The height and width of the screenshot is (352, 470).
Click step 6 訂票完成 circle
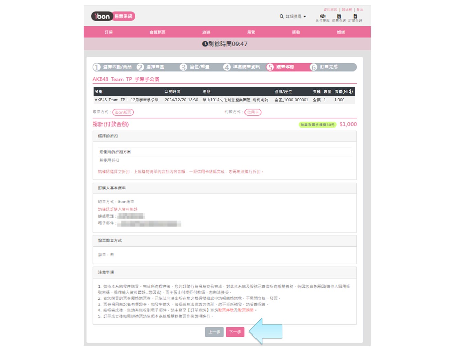click(x=313, y=67)
